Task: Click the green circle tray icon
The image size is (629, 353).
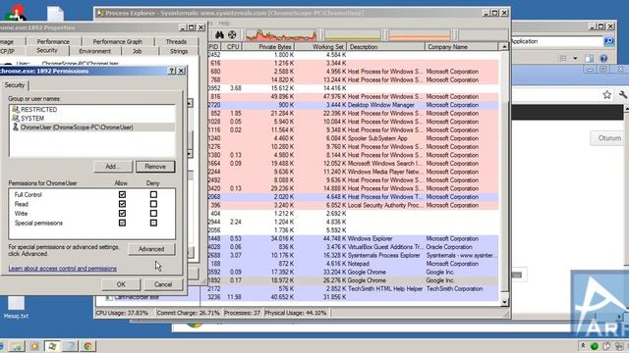Action: point(595,346)
